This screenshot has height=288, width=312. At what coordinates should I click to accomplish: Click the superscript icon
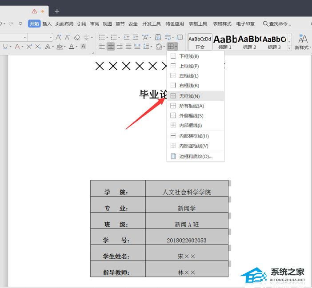[29, 47]
